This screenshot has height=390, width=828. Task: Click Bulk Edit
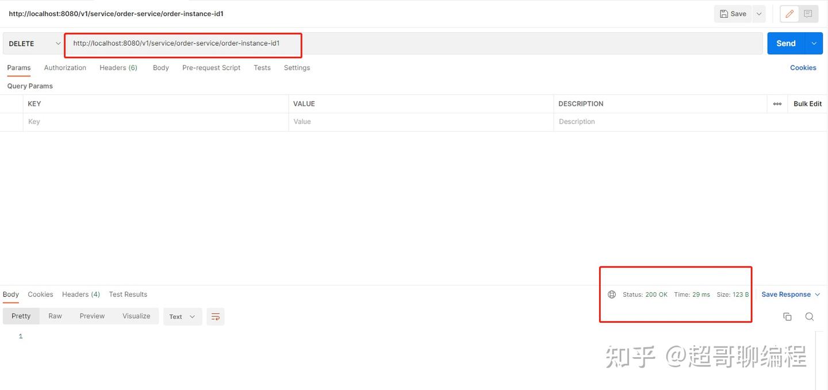[x=807, y=104]
